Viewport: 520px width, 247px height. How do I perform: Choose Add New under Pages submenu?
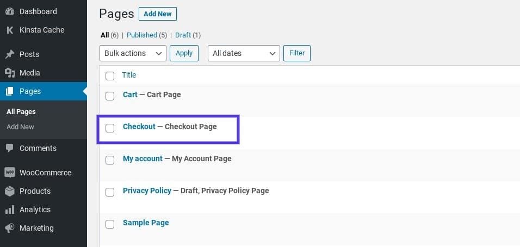point(20,126)
